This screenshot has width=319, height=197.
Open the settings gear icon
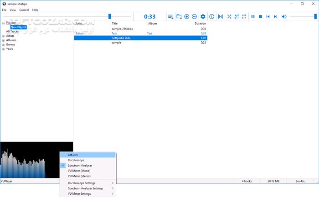tap(203, 17)
